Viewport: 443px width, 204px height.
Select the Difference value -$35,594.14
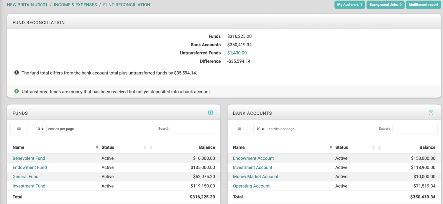(x=239, y=61)
